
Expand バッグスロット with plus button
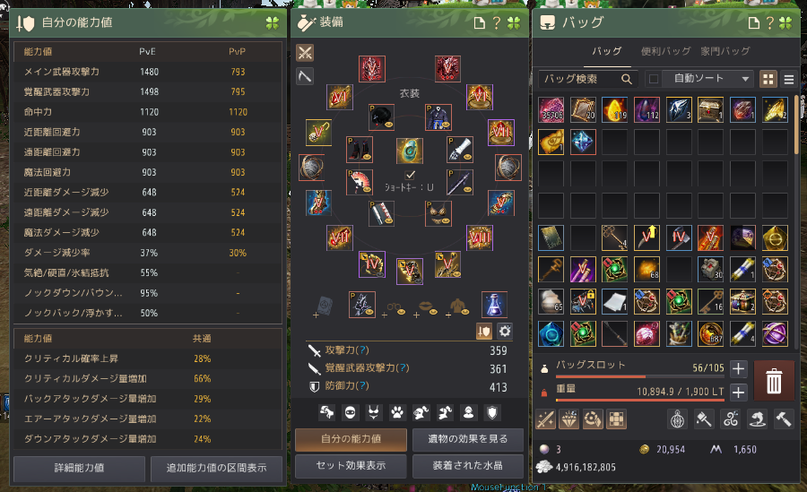tap(738, 368)
